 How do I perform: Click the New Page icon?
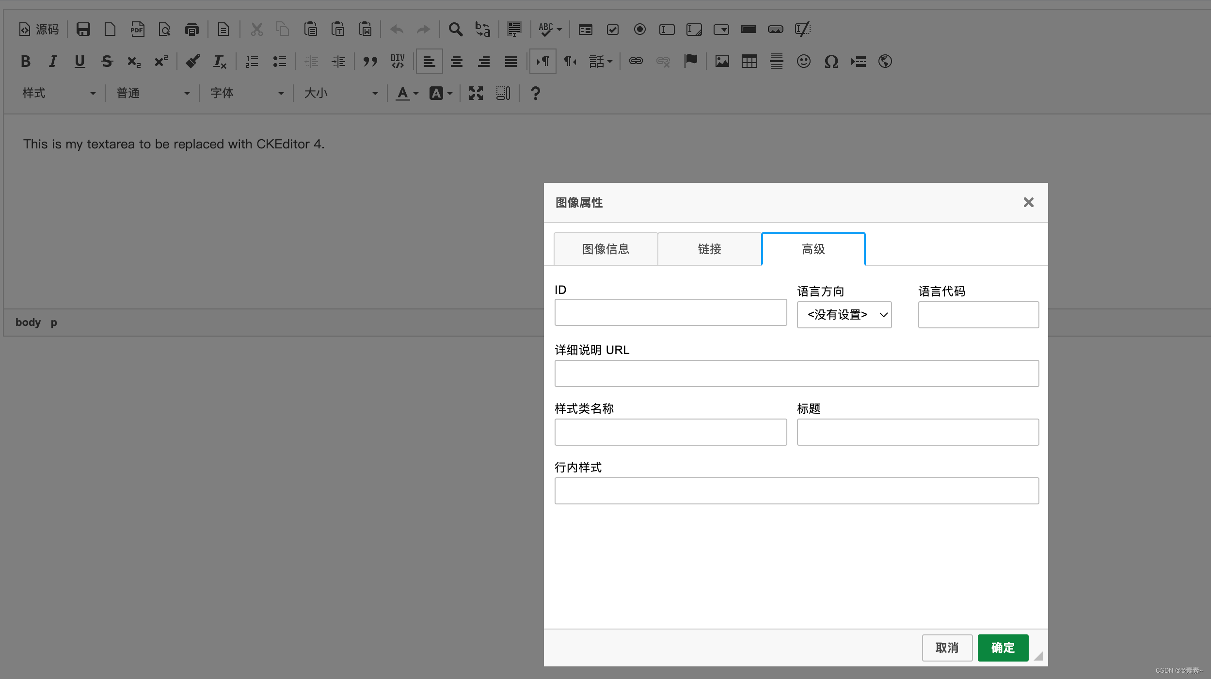[x=110, y=30]
